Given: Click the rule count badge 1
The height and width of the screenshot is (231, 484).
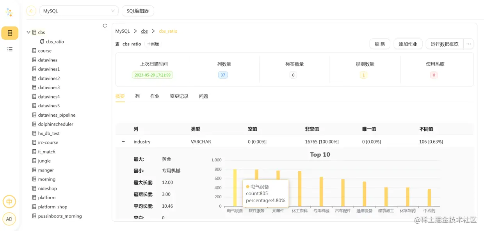Looking at the screenshot, I should coord(363,75).
